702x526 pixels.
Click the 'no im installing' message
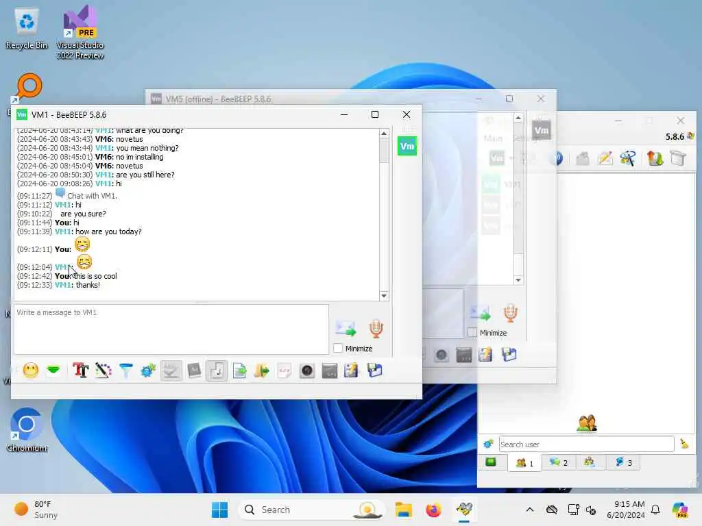pos(140,157)
